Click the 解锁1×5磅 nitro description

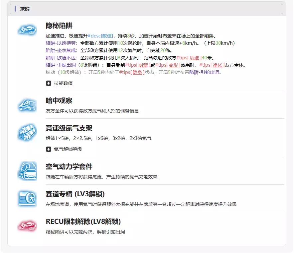[x=99, y=138]
